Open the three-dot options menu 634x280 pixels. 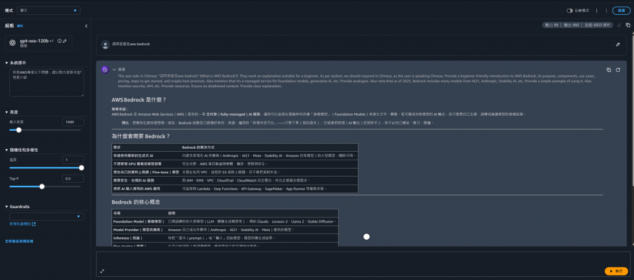(x=596, y=11)
